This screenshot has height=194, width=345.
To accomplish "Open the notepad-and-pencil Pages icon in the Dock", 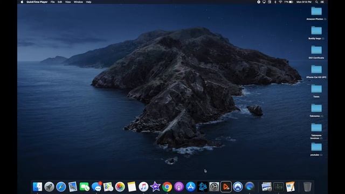I will click(290, 187).
